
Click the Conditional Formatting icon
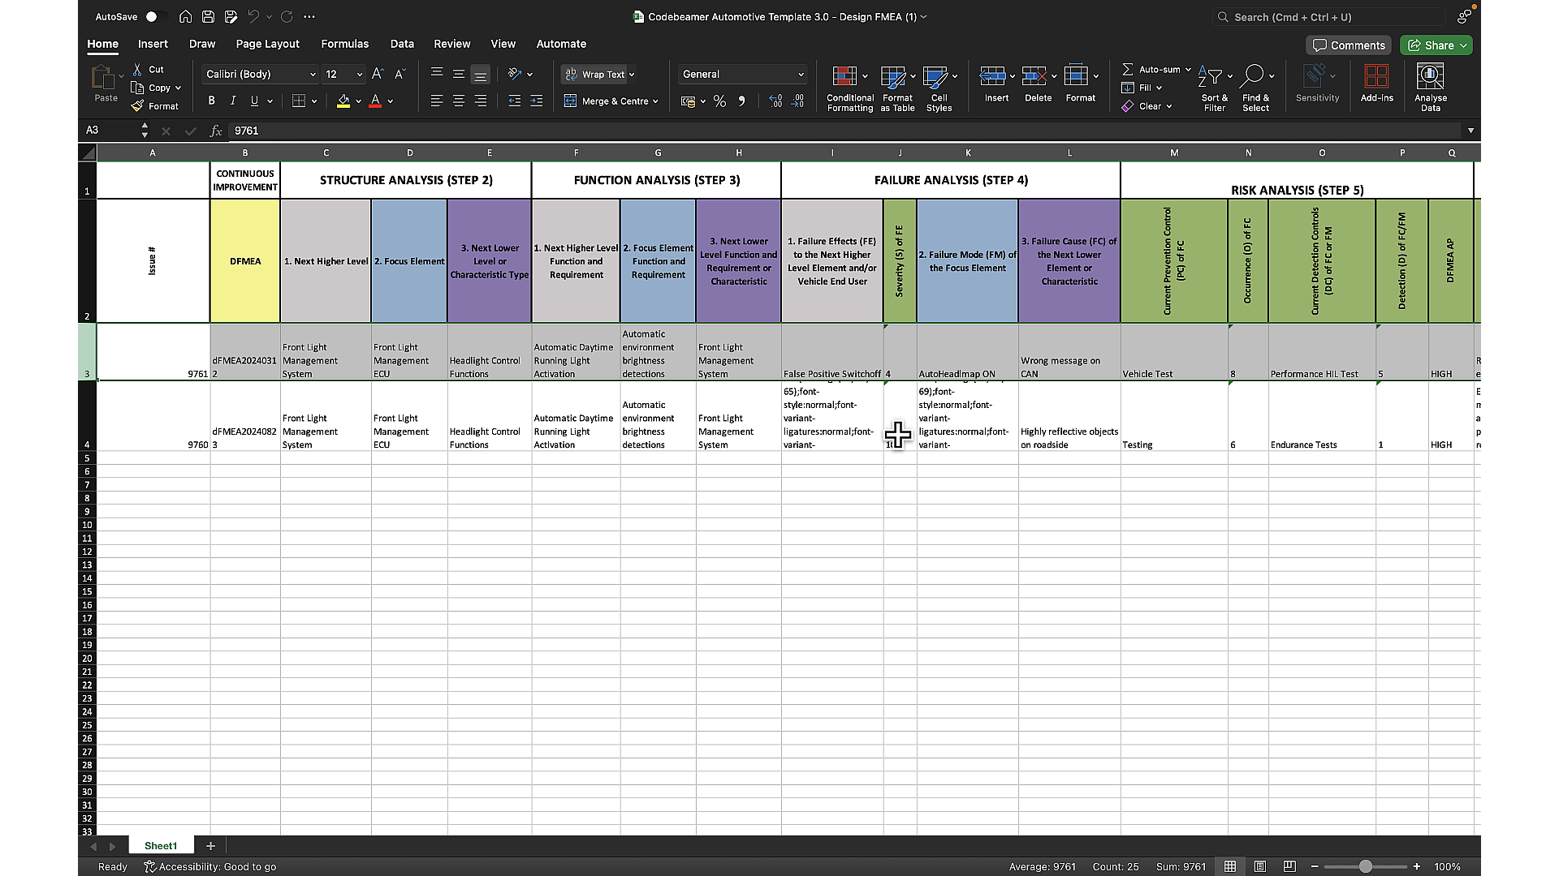[x=844, y=77]
